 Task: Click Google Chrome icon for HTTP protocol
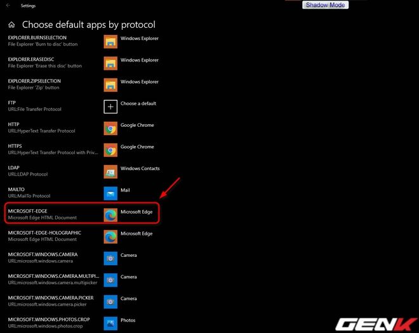(110, 129)
